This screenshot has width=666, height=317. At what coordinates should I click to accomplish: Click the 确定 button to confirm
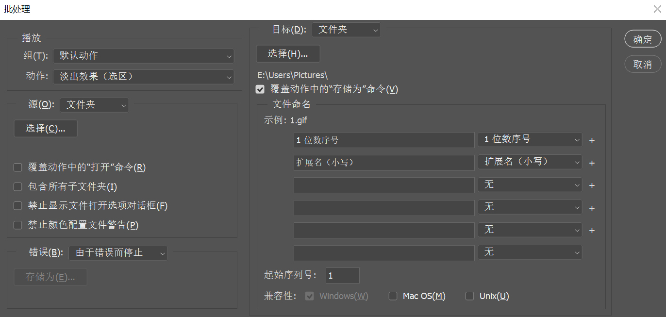[643, 39]
